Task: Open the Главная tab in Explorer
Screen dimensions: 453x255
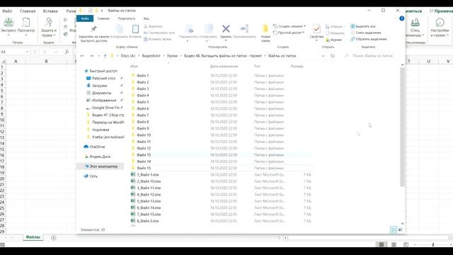Action: (x=103, y=18)
